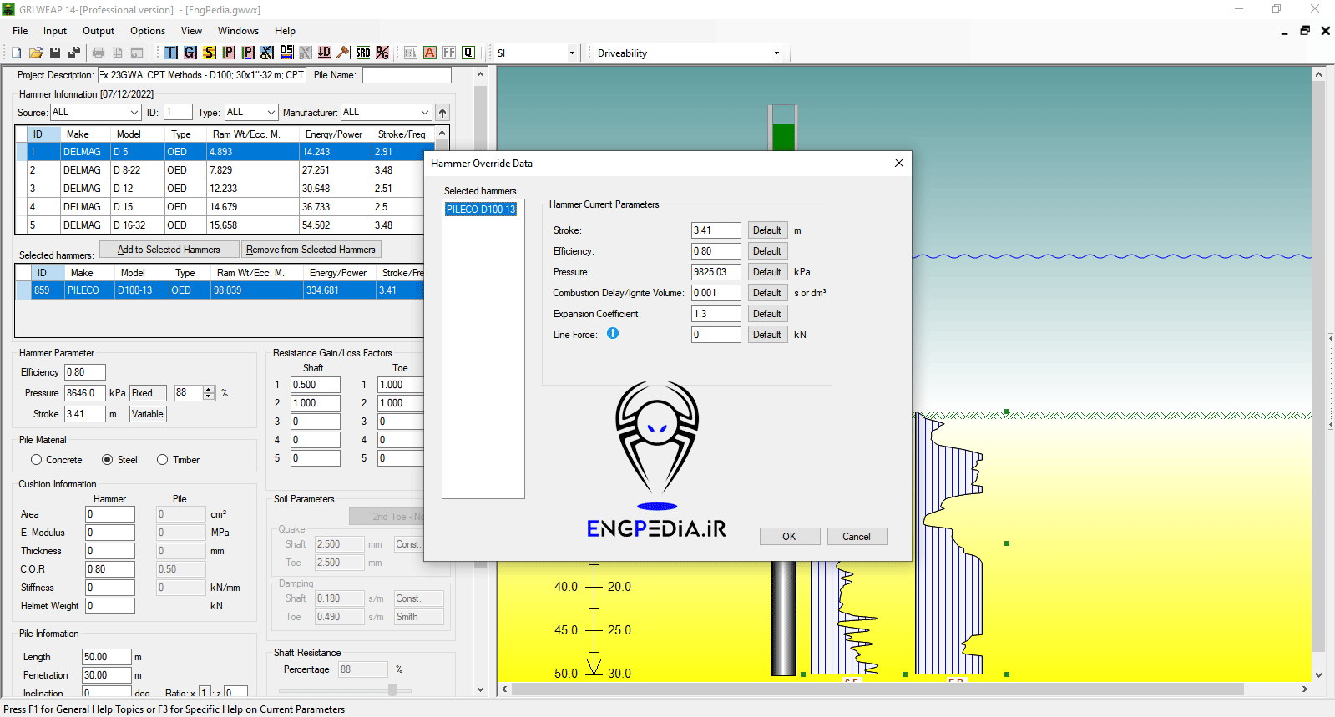Click Add to Selected Hammers

tap(169, 250)
